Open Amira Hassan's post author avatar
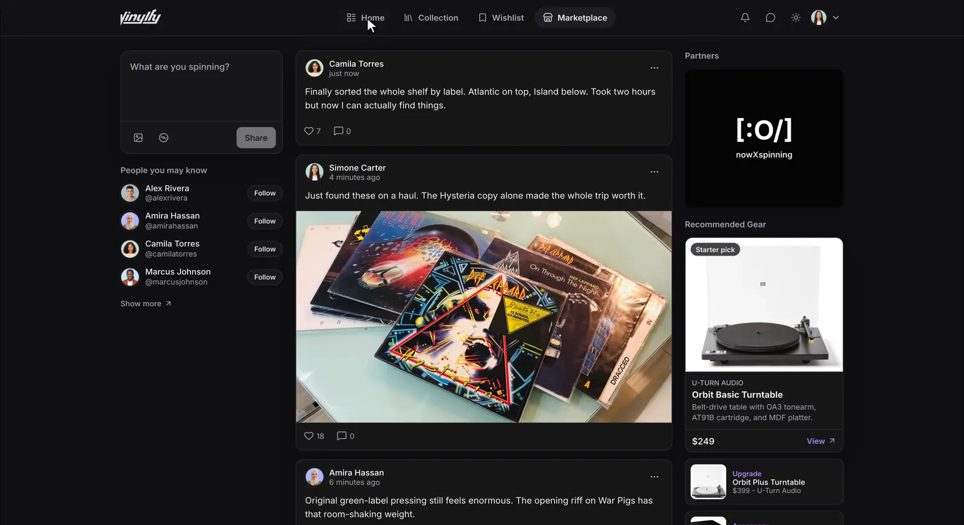This screenshot has height=525, width=964. pos(315,477)
